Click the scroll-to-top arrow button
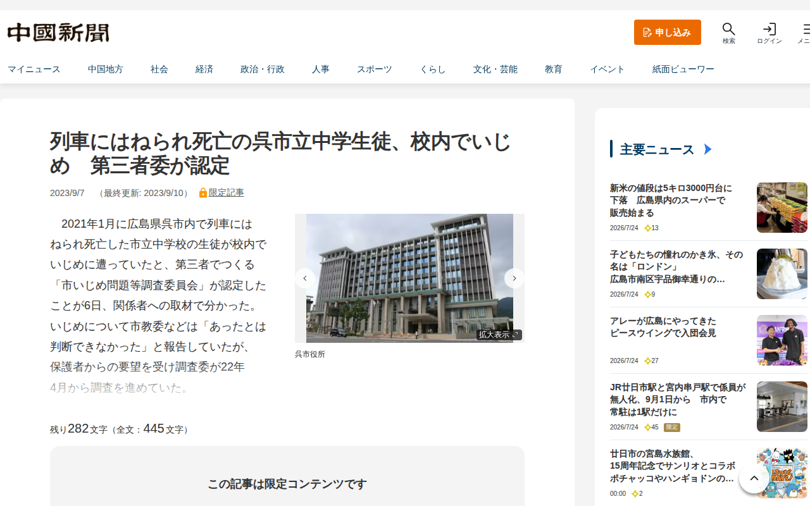810x506 pixels. coord(754,478)
